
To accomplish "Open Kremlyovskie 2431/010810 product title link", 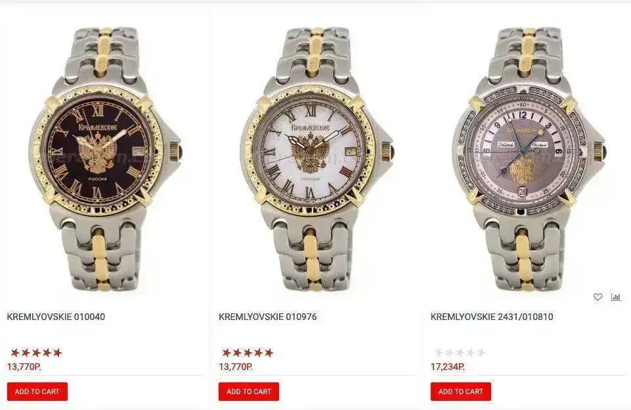I will click(492, 317).
